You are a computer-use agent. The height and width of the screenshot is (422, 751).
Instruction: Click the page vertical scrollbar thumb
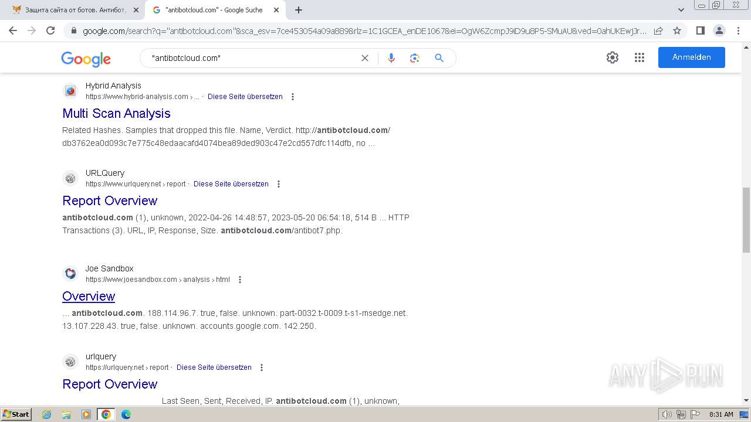coord(746,220)
